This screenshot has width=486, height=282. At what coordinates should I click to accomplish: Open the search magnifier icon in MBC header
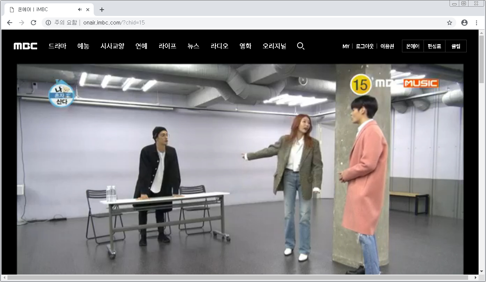pyautogui.click(x=301, y=46)
